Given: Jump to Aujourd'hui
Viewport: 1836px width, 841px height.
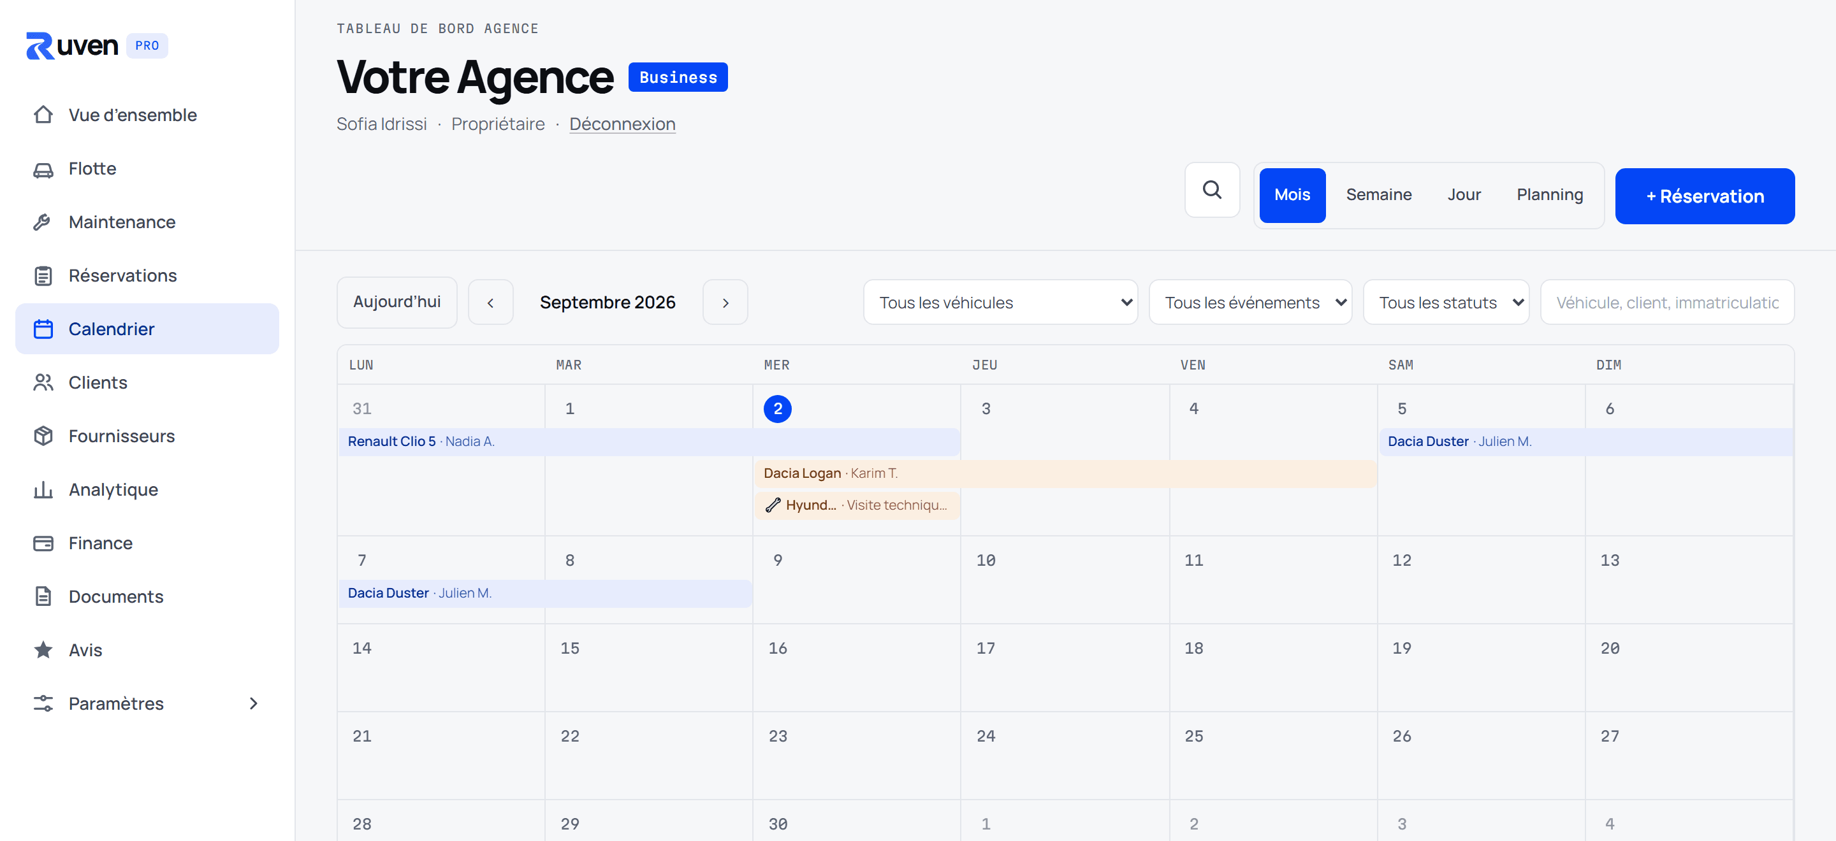Looking at the screenshot, I should [x=397, y=303].
